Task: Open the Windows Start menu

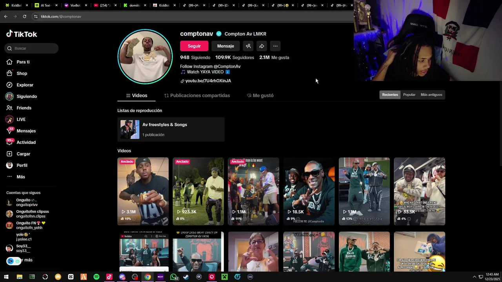Action: tap(6, 277)
